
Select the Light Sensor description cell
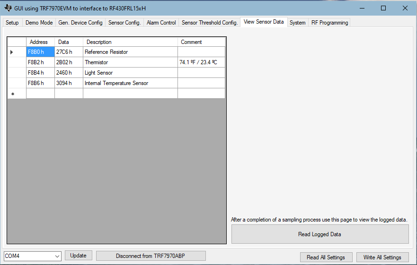coord(130,73)
